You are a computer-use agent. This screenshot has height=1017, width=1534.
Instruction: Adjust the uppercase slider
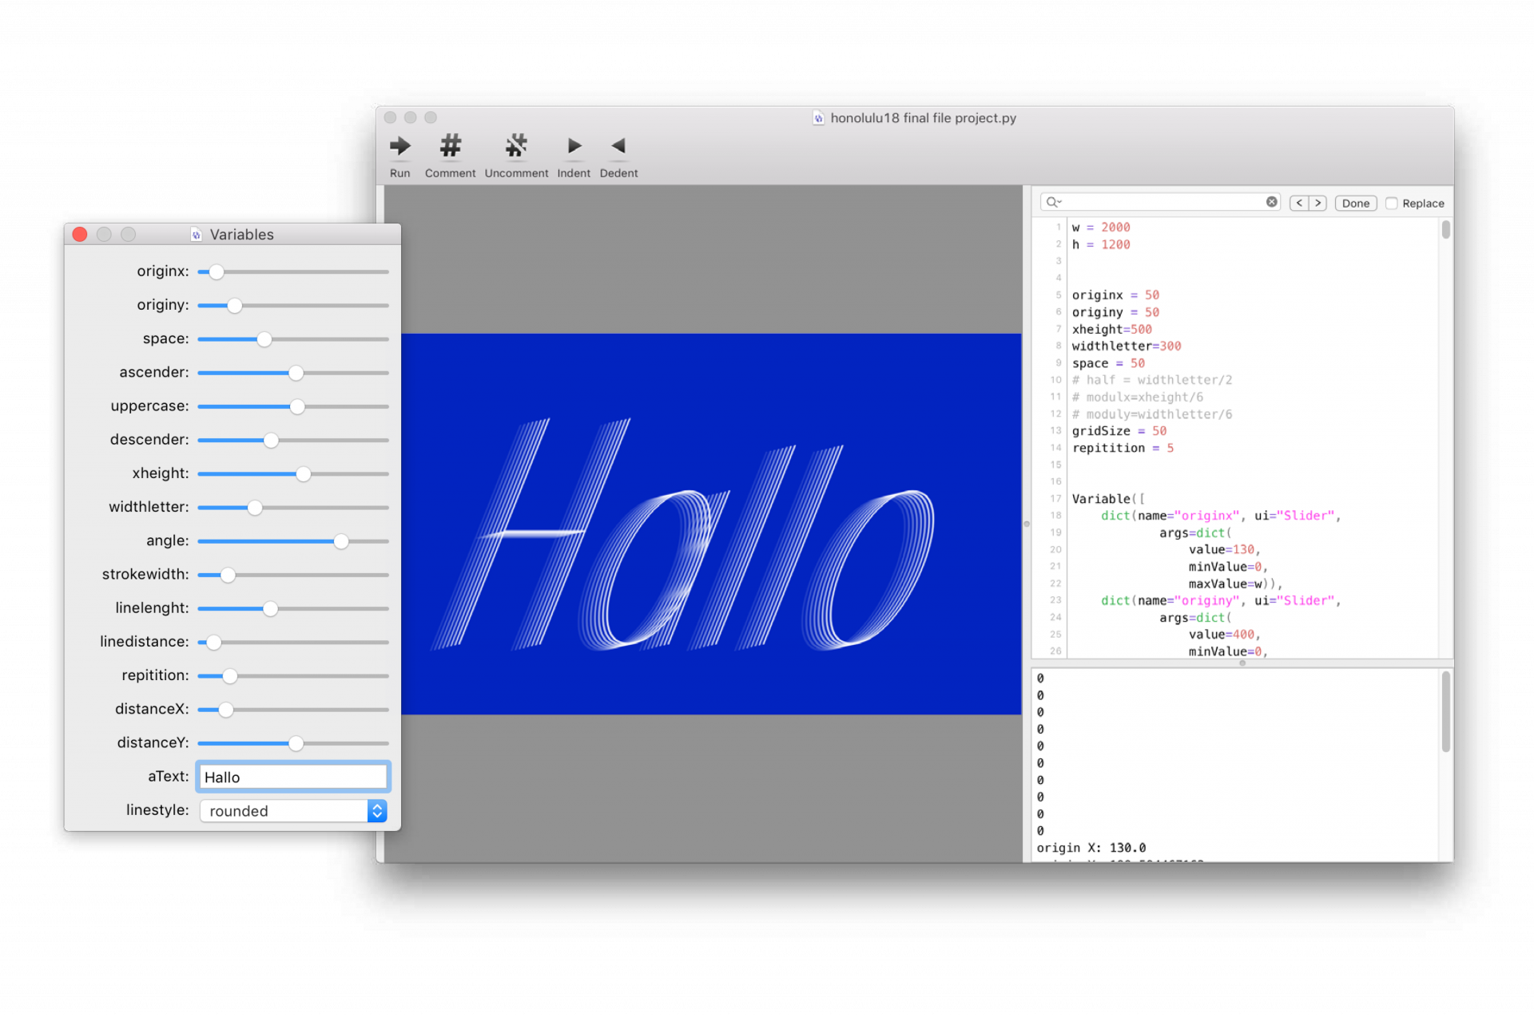(x=293, y=406)
